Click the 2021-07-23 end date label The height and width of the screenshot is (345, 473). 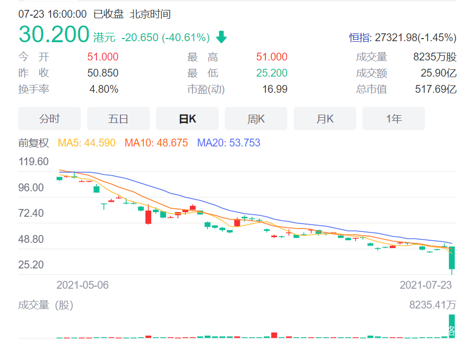coord(426,285)
